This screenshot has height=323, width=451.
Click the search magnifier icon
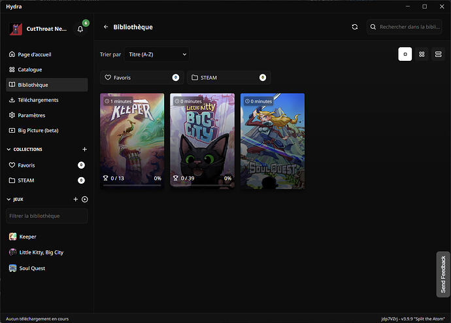click(373, 27)
